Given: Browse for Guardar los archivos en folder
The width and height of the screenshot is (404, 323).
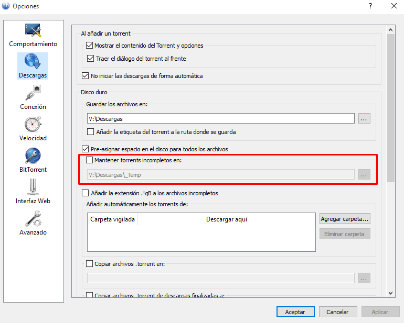Looking at the screenshot, I should pyautogui.click(x=364, y=118).
